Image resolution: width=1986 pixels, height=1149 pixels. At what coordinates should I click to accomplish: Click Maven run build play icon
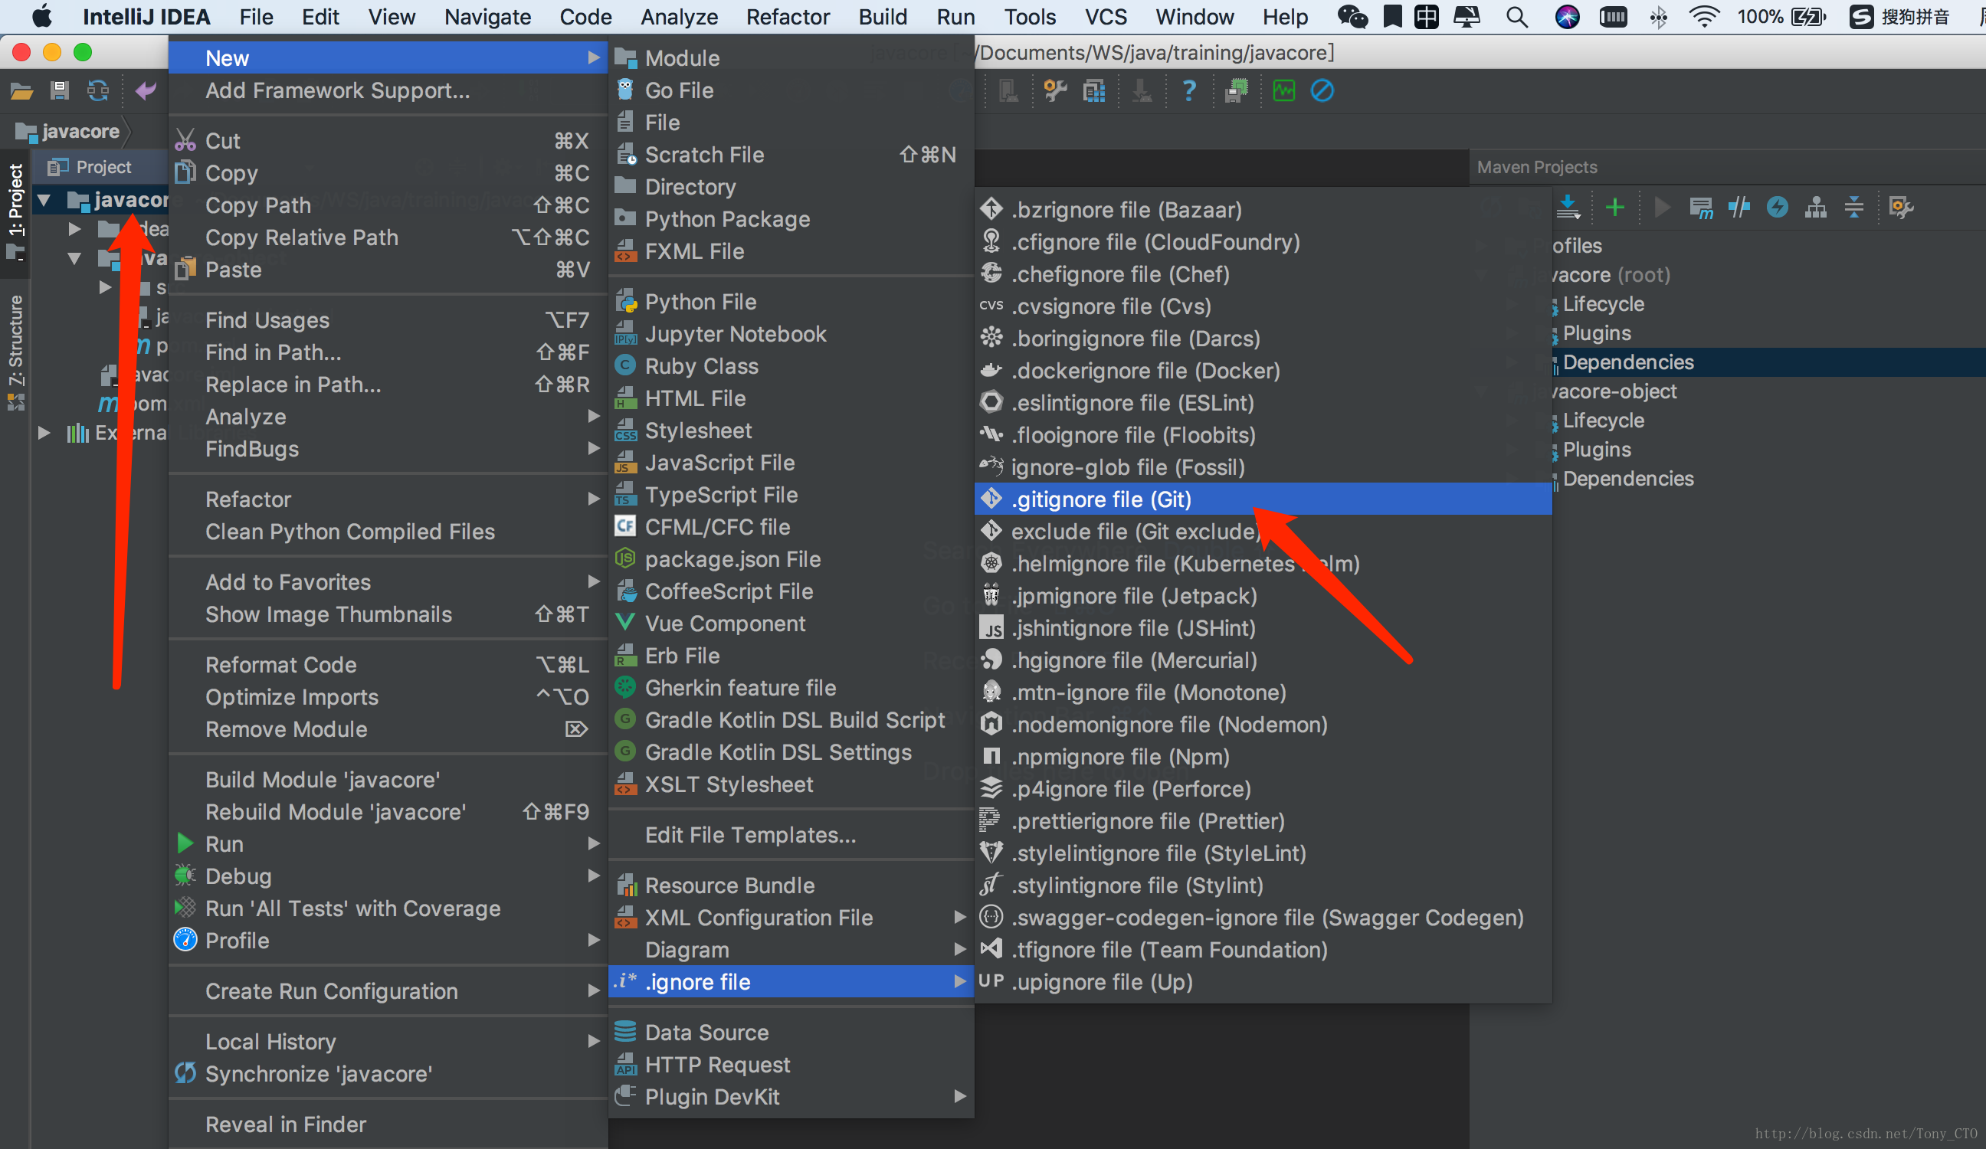pos(1662,208)
